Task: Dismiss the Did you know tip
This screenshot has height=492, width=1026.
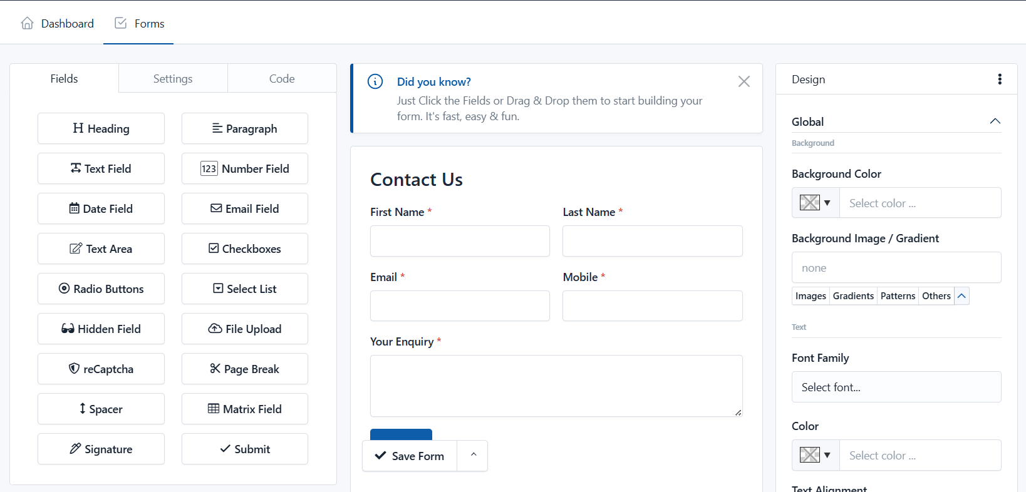Action: [x=744, y=81]
